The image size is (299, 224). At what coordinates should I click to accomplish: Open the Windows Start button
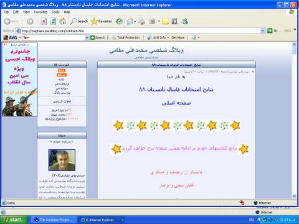point(14,220)
